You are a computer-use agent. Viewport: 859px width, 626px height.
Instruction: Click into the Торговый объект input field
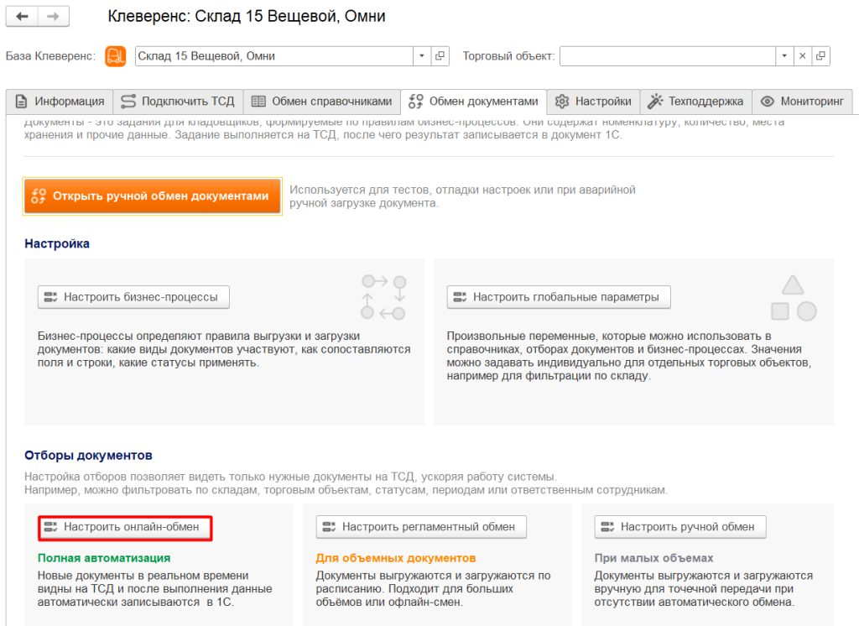[x=667, y=56]
